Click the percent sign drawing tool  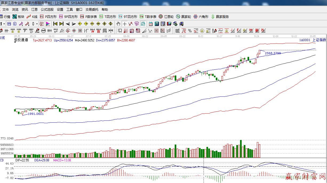190,31
